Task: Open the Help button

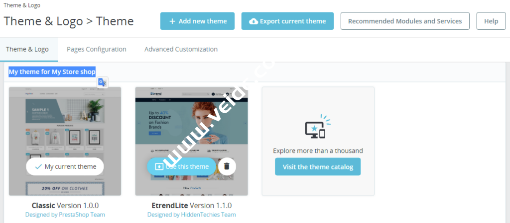Action: 491,21
